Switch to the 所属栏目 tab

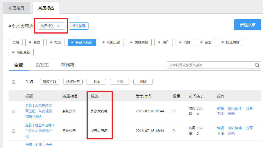[x=16, y=8]
